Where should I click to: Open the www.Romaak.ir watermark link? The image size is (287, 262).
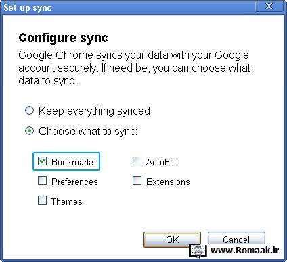pyautogui.click(x=244, y=250)
